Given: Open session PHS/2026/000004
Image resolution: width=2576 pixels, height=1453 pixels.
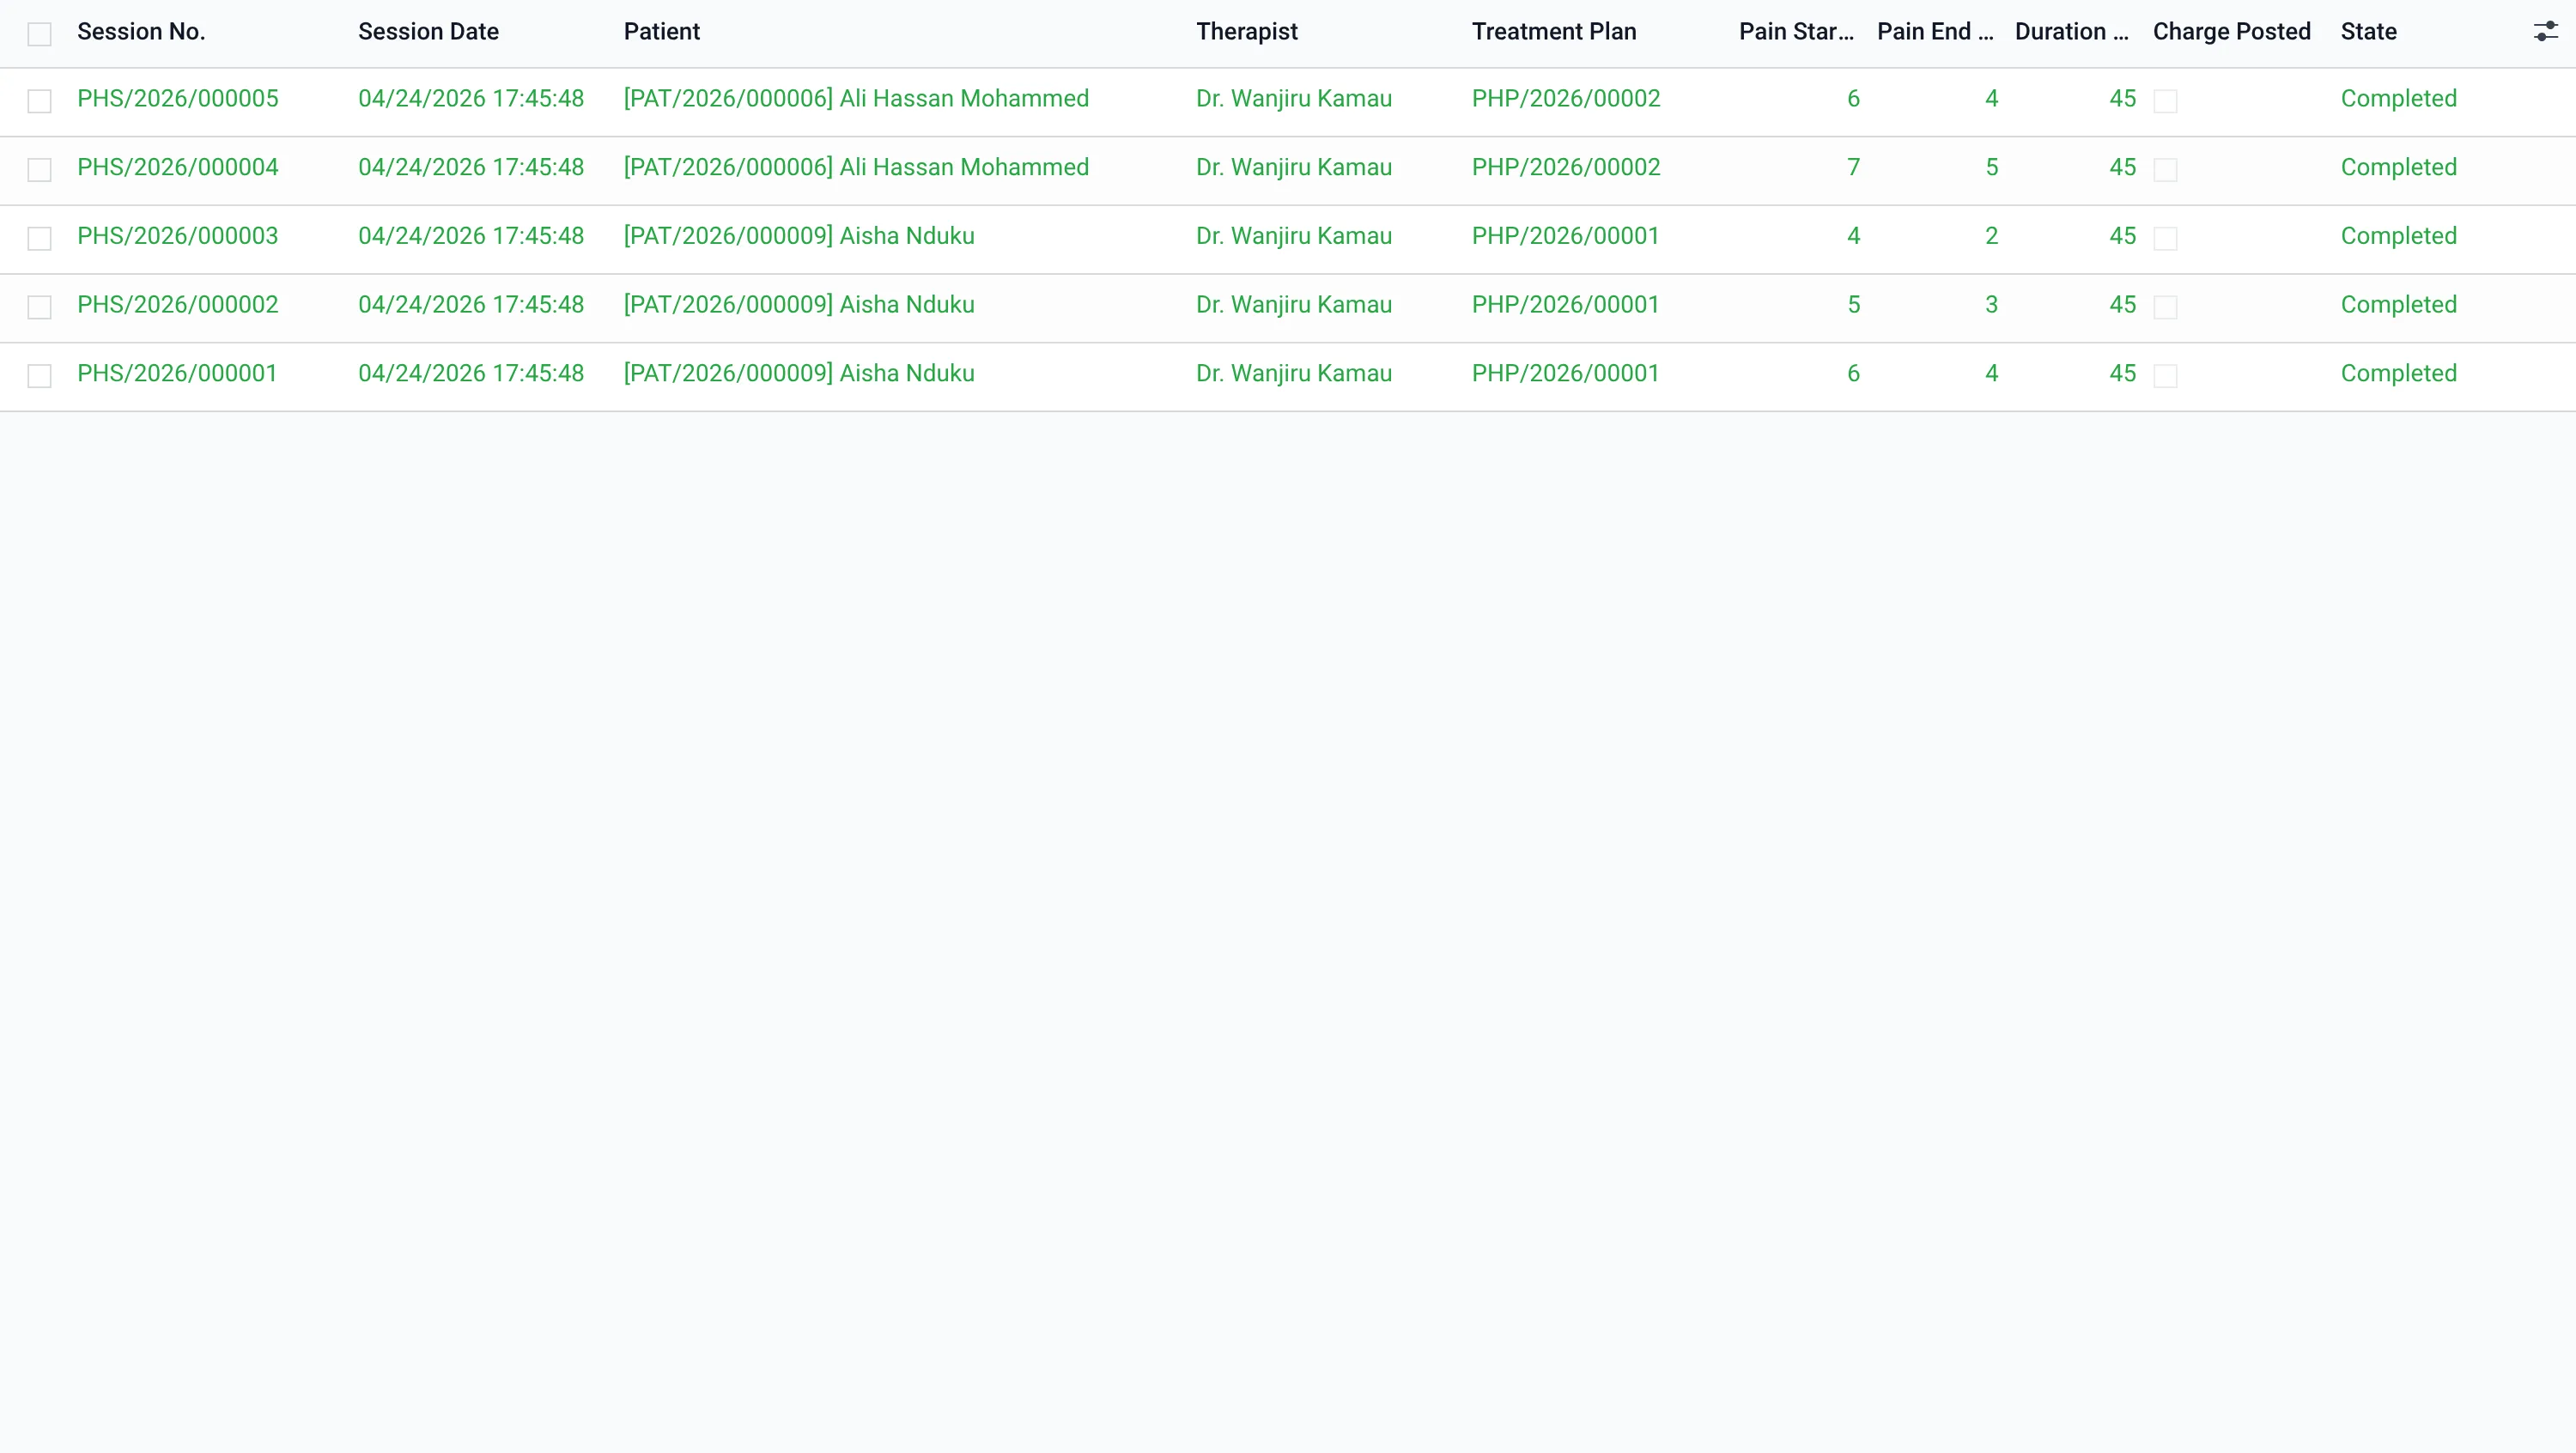Looking at the screenshot, I should point(178,168).
